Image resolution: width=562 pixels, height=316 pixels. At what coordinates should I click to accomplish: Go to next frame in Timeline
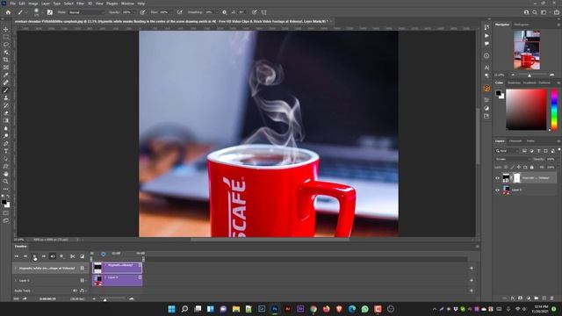(x=44, y=256)
